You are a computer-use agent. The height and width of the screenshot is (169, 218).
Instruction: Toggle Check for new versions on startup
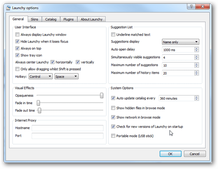click(113, 126)
